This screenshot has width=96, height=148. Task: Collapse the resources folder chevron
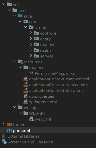(15, 62)
